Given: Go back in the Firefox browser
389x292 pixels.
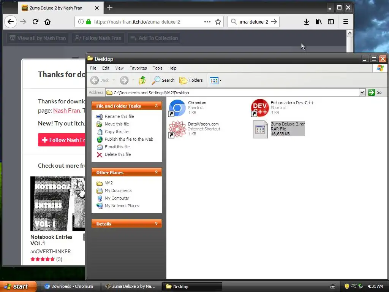Looking at the screenshot, I should click(10, 22).
